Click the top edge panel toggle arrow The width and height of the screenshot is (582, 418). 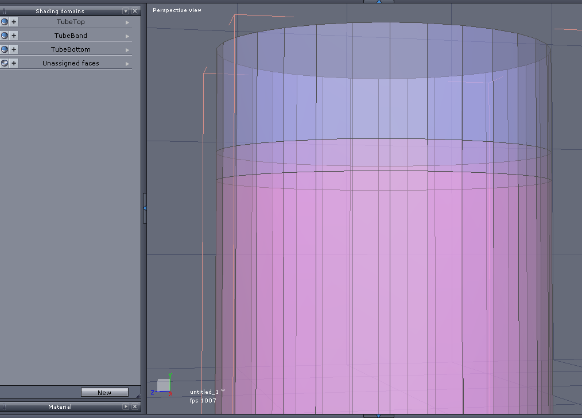point(379,2)
